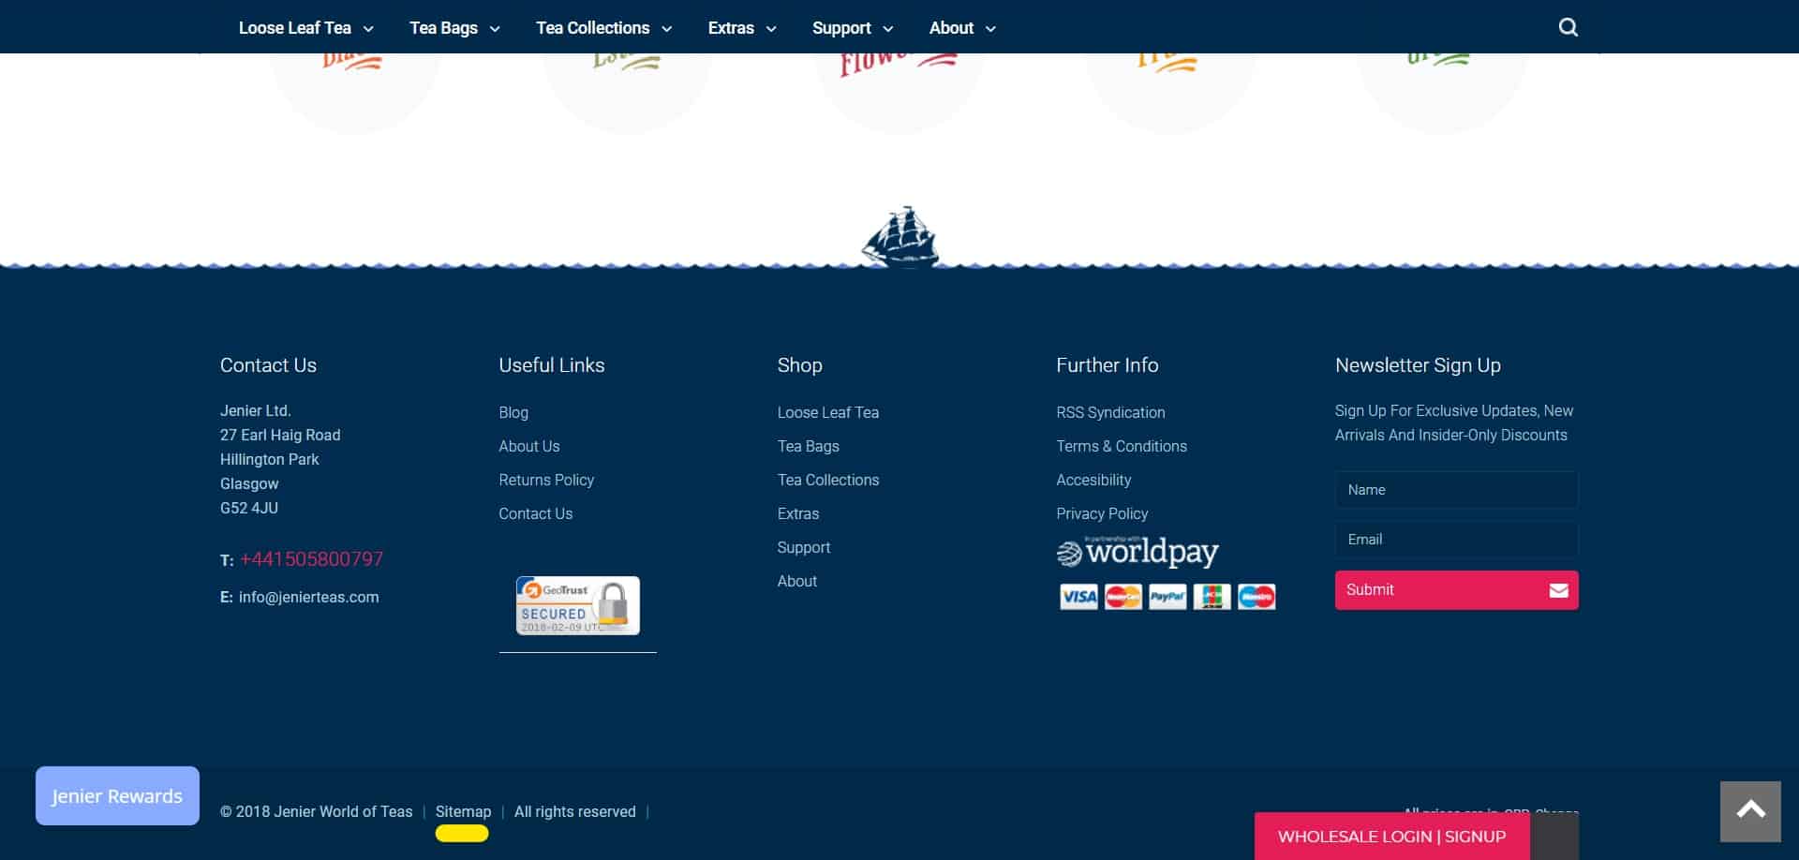Image resolution: width=1799 pixels, height=860 pixels.
Task: Click the Maestro card icon
Action: [1256, 597]
